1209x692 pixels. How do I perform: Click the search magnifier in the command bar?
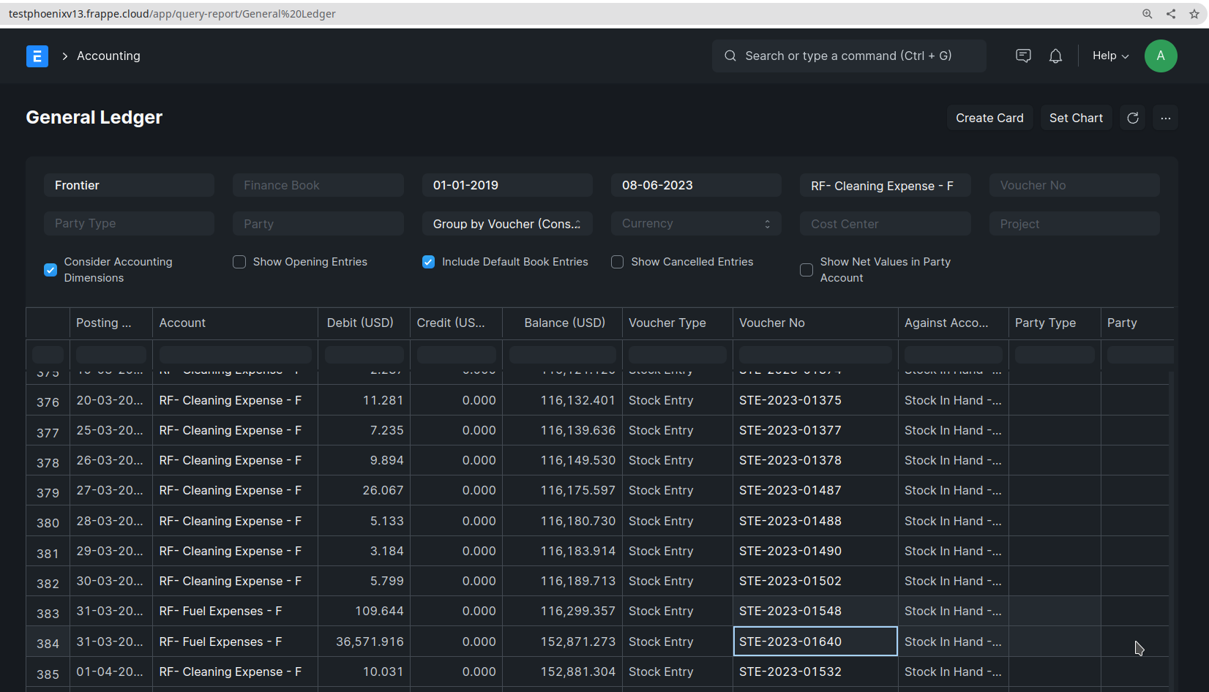pos(730,56)
